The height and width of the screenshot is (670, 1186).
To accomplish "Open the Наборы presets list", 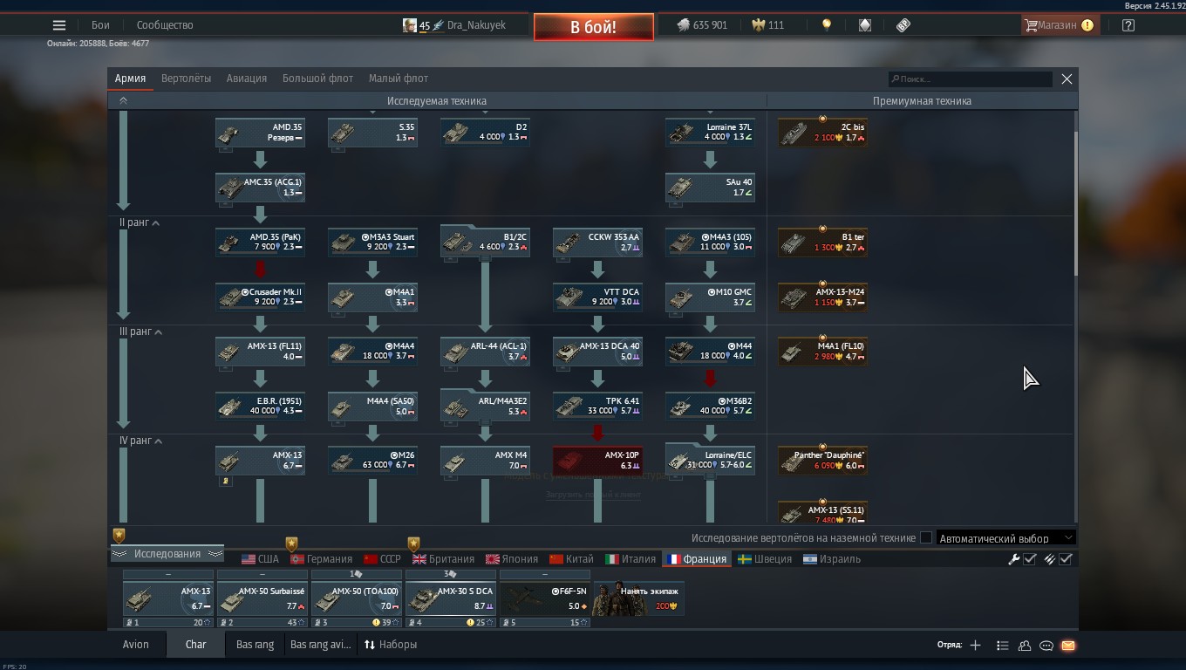I will [391, 645].
